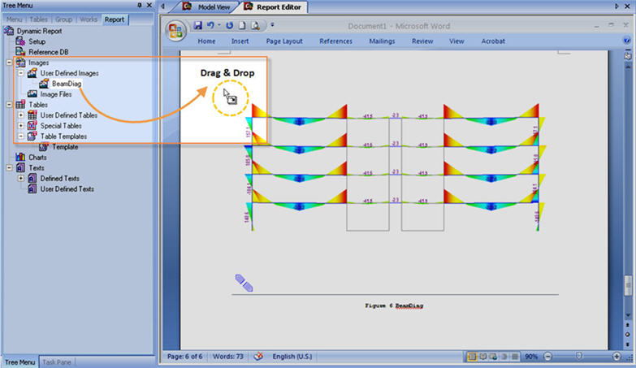
Task: Click the 90% zoom level button
Action: pyautogui.click(x=531, y=357)
